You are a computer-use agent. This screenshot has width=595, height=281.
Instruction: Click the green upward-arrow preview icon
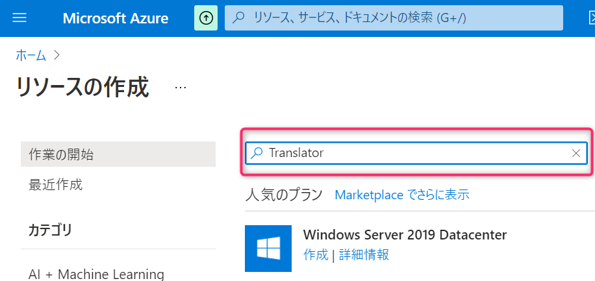coord(206,18)
